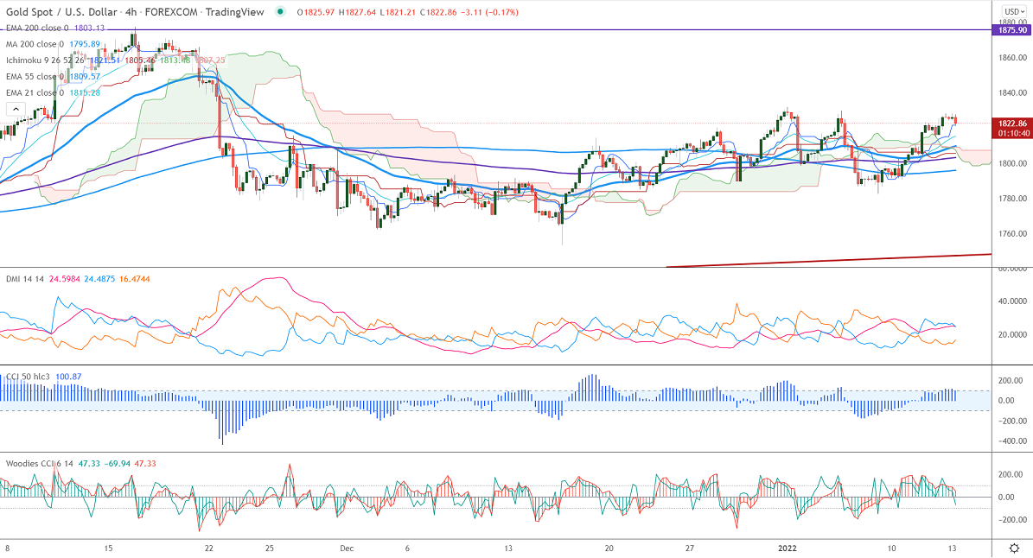1033x558 pixels.
Task: Click the 1780.00 price axis label
Action: pyautogui.click(x=1012, y=198)
